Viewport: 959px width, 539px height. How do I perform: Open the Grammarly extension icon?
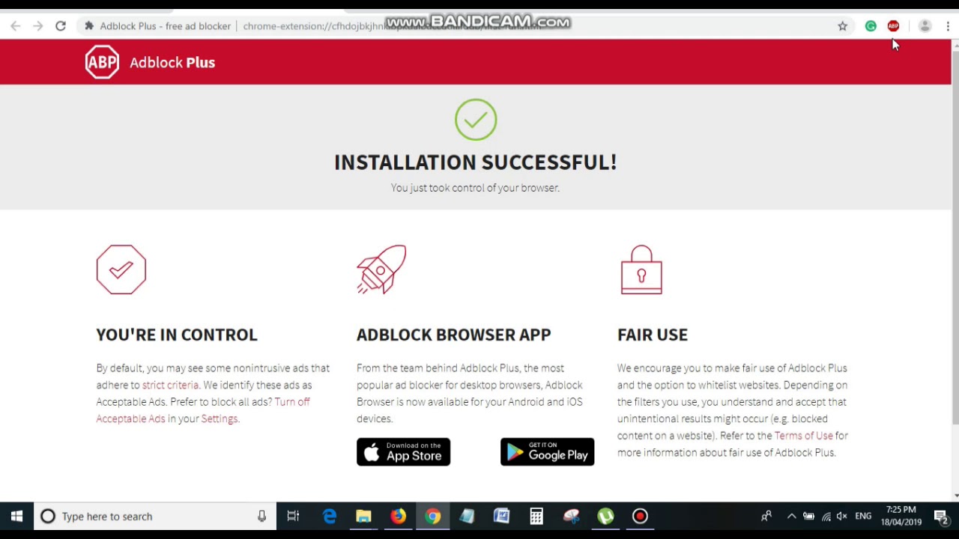pyautogui.click(x=871, y=26)
